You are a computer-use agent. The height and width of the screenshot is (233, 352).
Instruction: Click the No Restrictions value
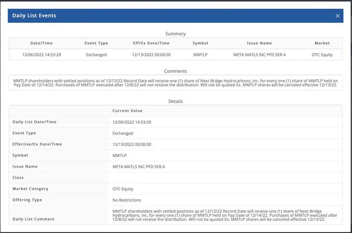point(127,200)
